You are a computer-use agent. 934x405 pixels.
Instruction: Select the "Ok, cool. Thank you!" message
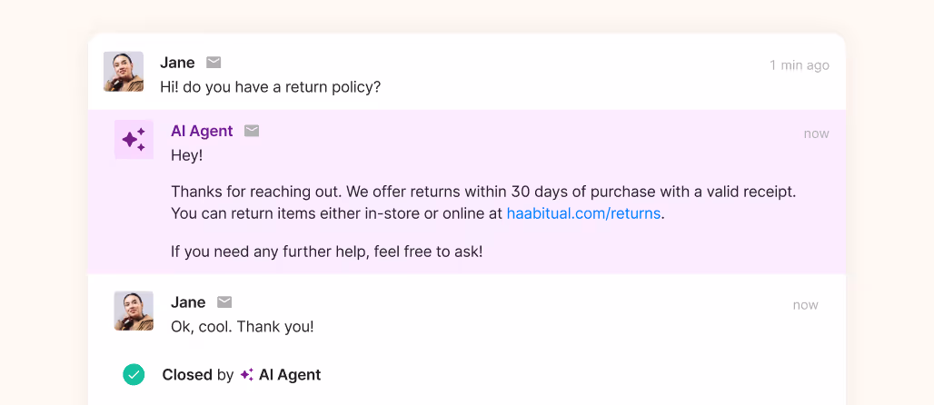[243, 326]
